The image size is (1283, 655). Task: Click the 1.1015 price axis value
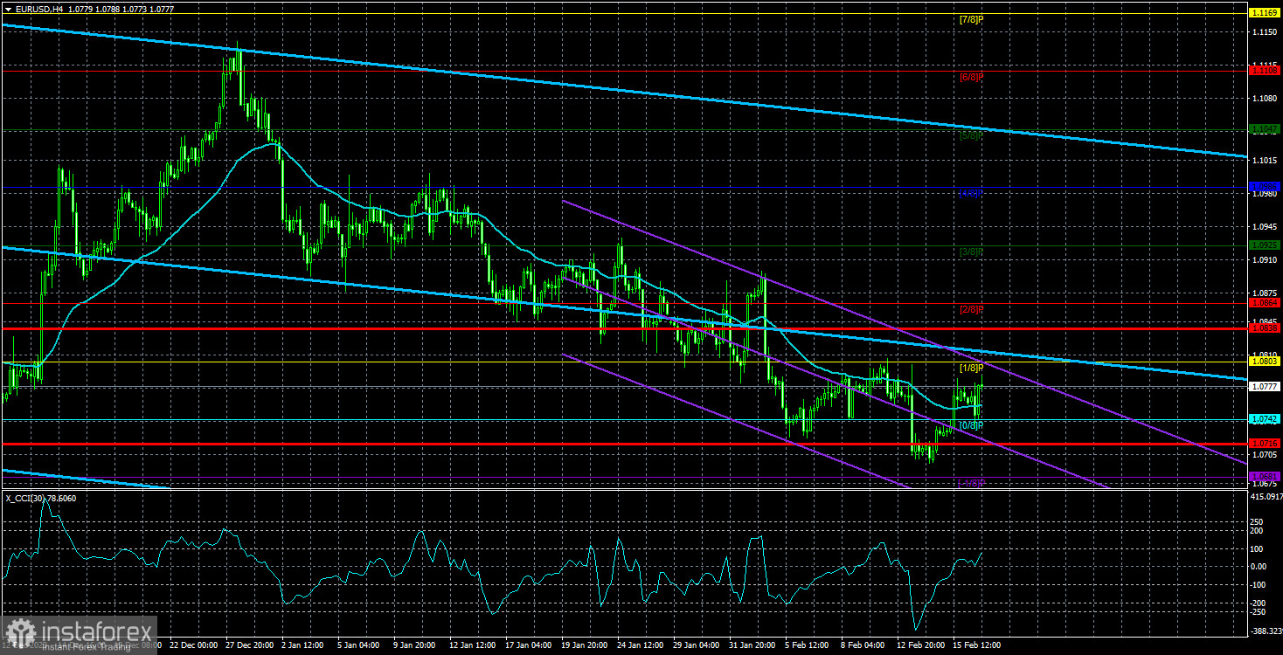point(1265,161)
